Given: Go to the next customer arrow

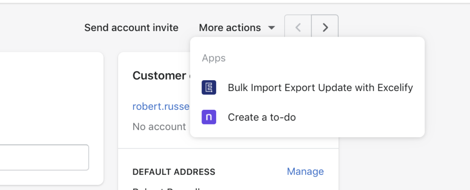Looking at the screenshot, I should coord(325,28).
